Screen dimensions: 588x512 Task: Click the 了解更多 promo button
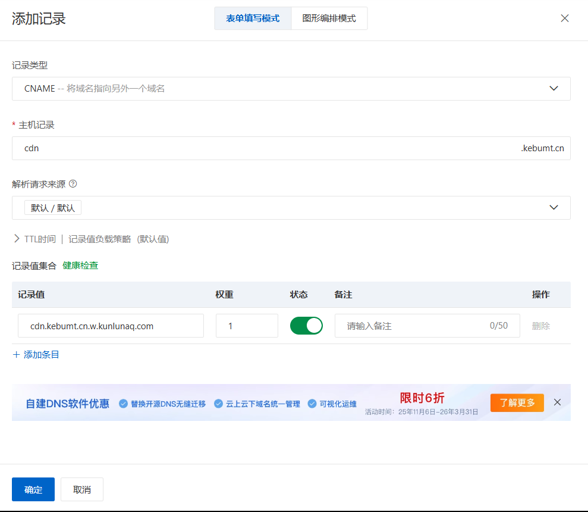[x=517, y=402]
